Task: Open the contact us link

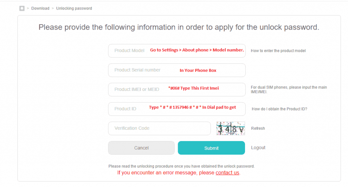Action: click(x=227, y=173)
